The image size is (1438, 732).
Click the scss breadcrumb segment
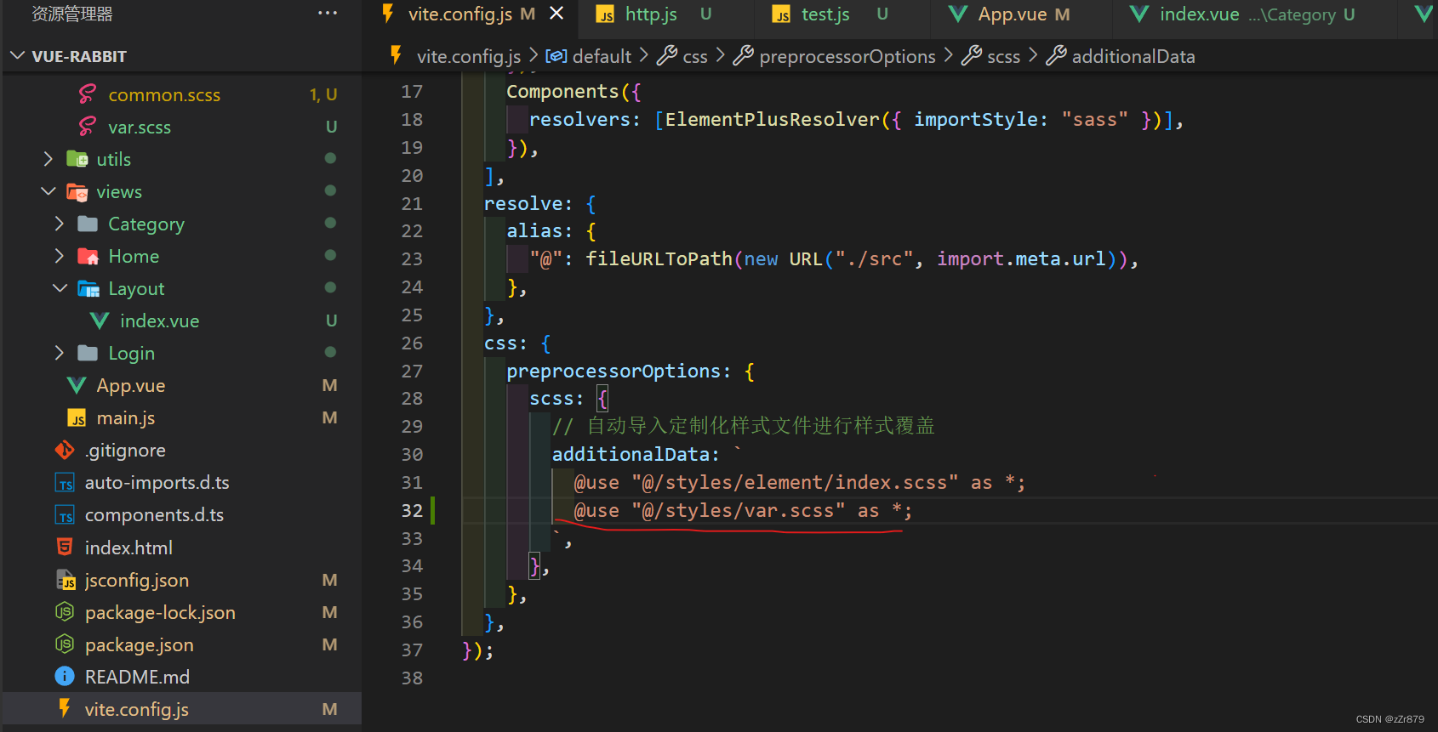(x=1003, y=56)
